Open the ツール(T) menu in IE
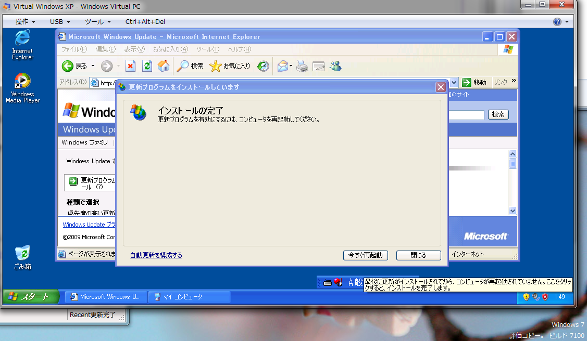This screenshot has width=587, height=341. point(207,49)
